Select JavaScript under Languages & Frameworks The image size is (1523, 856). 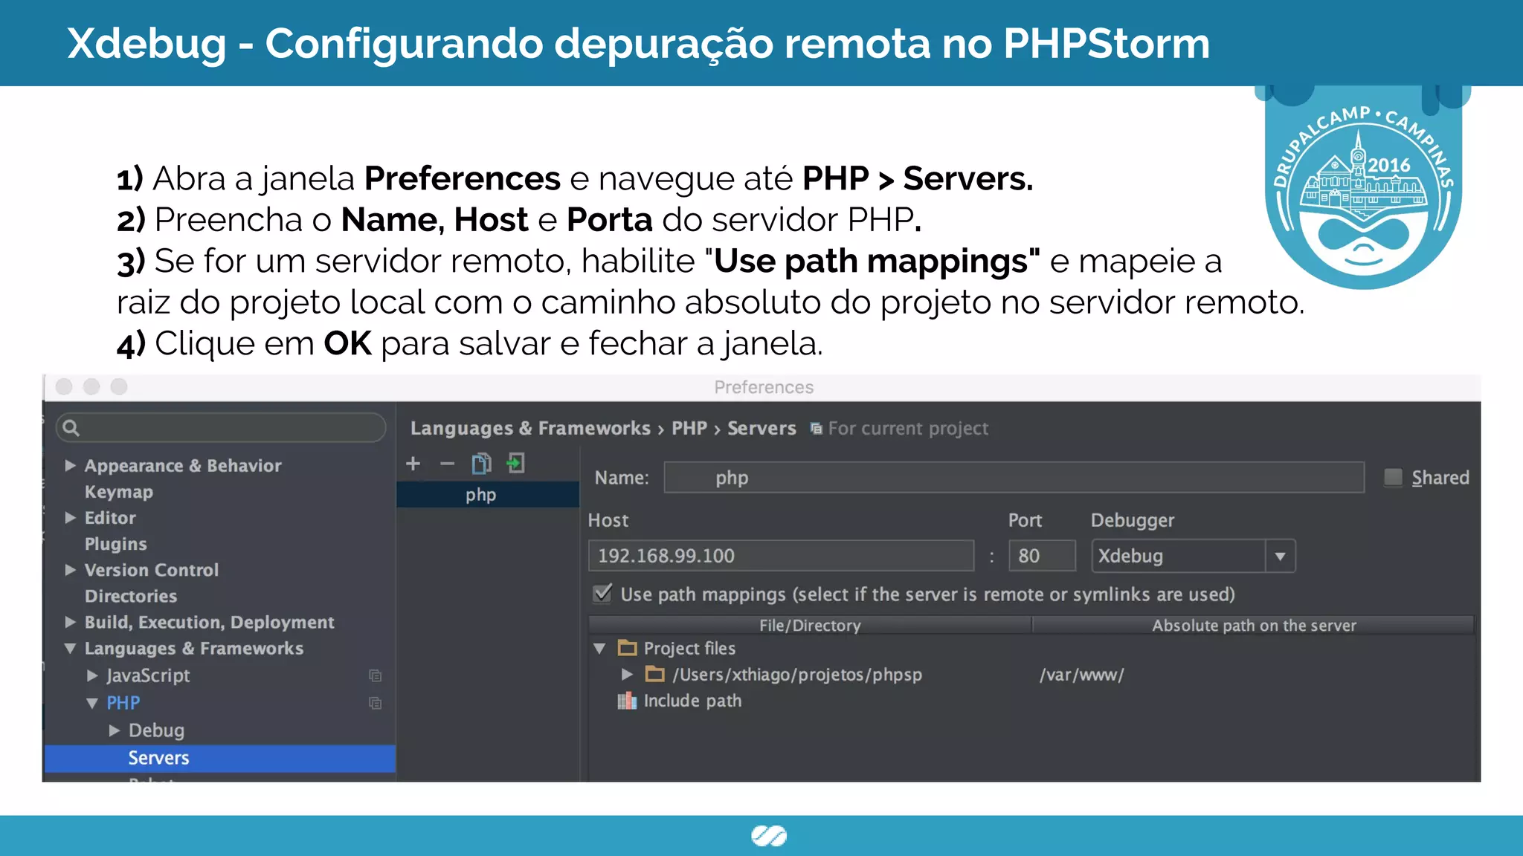(x=148, y=675)
